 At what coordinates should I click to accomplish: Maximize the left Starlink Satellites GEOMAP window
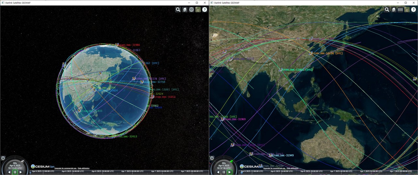point(197,3)
